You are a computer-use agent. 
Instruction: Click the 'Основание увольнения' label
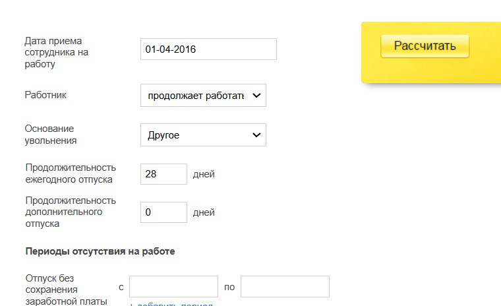[51, 135]
